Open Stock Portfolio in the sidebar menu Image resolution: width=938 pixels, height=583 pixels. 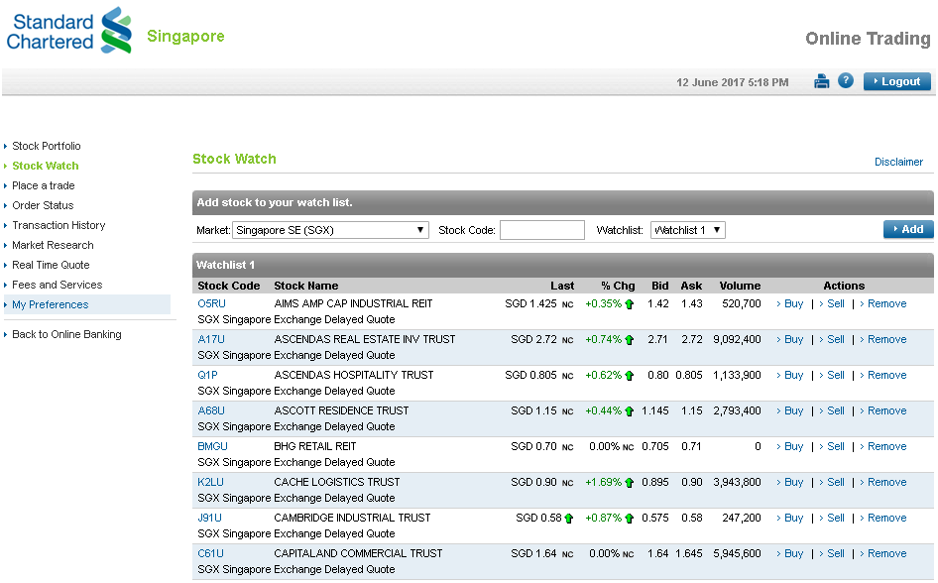(x=47, y=146)
